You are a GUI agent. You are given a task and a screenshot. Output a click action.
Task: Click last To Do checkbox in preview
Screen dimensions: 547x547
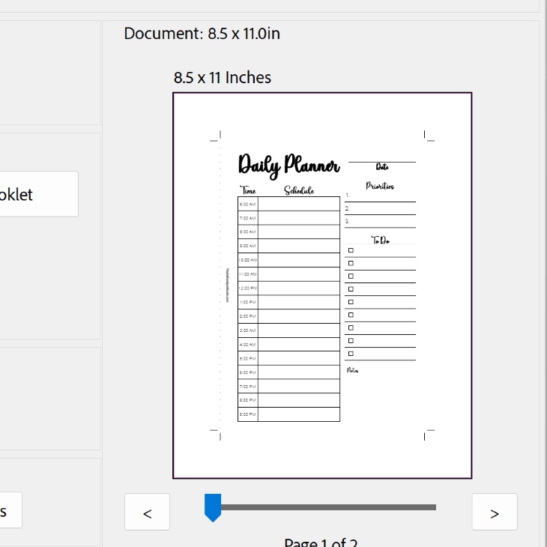[351, 354]
